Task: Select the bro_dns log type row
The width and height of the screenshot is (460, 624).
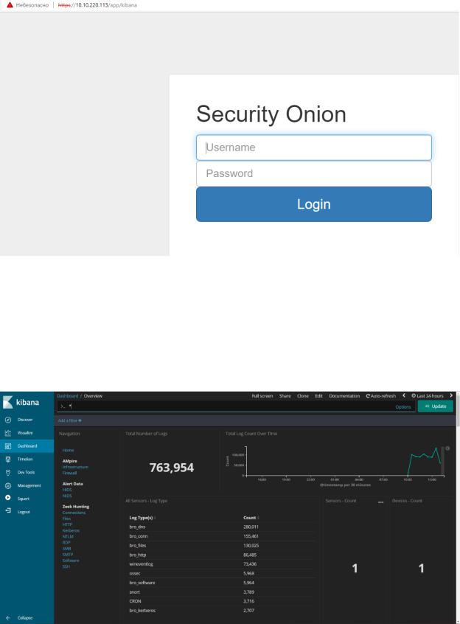Action: [221, 527]
